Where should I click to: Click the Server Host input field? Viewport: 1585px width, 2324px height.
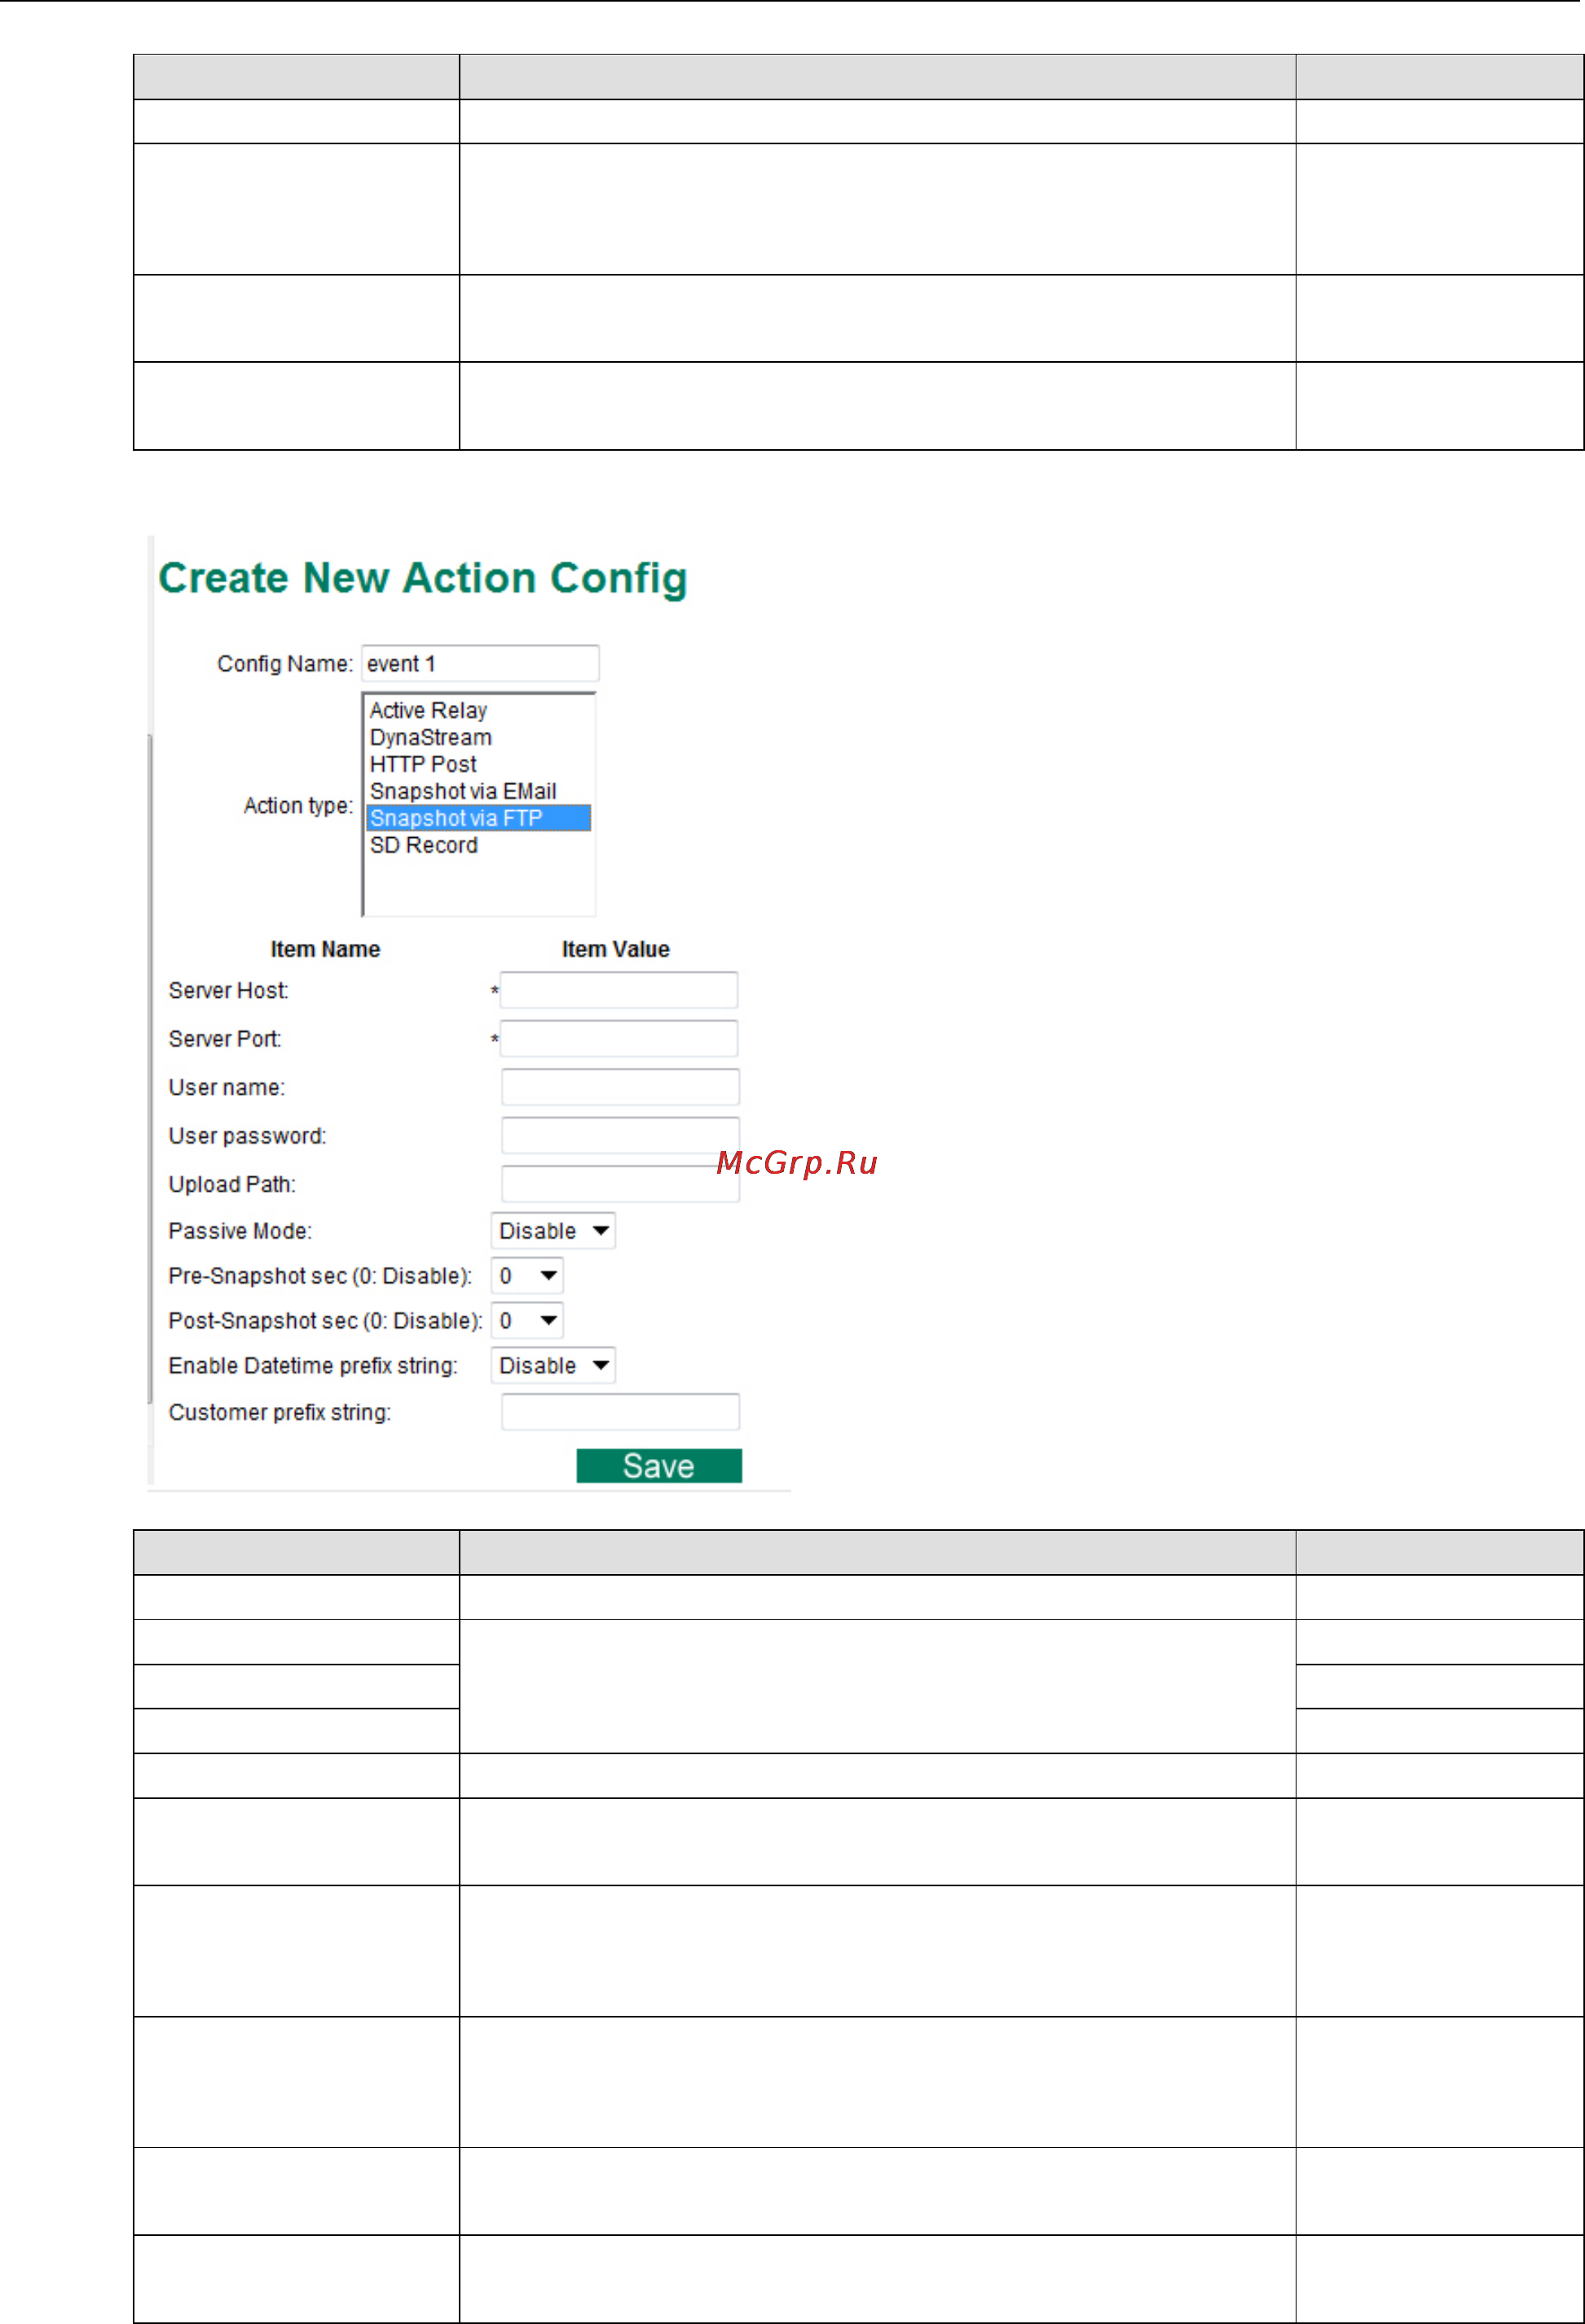(619, 990)
